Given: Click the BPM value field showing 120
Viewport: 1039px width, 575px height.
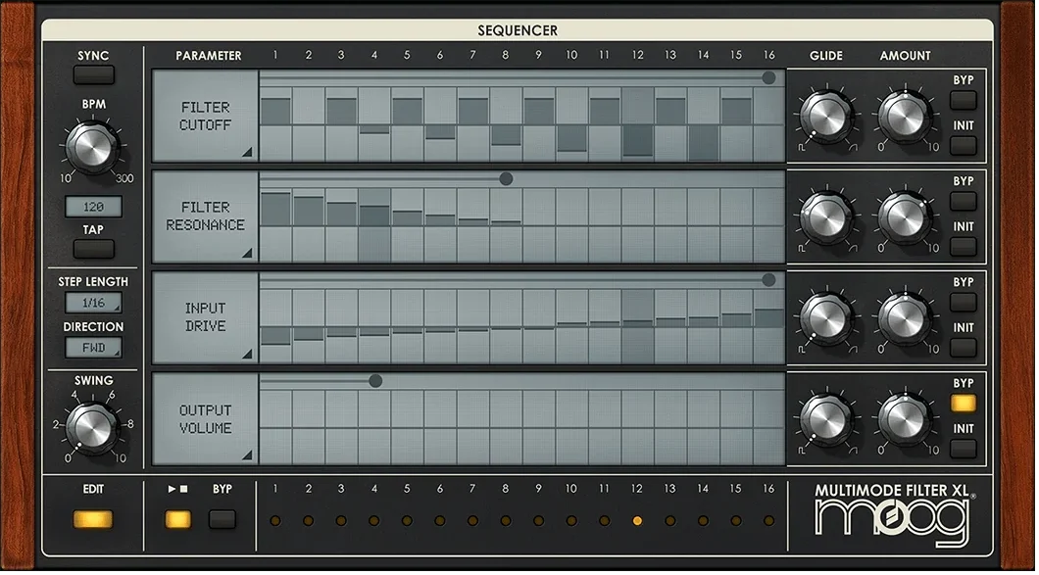Looking at the screenshot, I should coord(93,207).
